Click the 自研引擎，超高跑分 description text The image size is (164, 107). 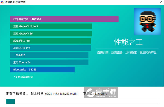click(x=127, y=53)
